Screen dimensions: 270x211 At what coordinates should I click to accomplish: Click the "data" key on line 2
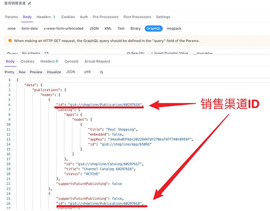pyautogui.click(x=31, y=85)
